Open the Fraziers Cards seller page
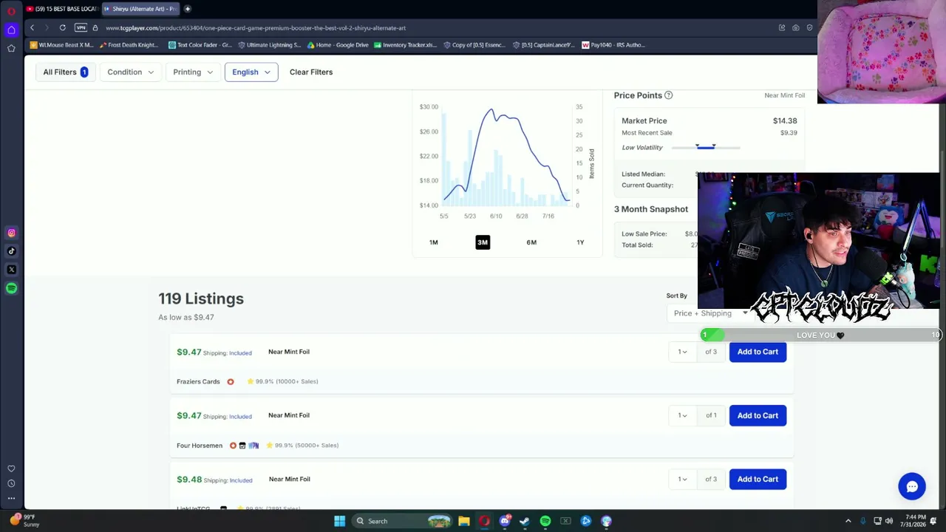 (x=198, y=381)
